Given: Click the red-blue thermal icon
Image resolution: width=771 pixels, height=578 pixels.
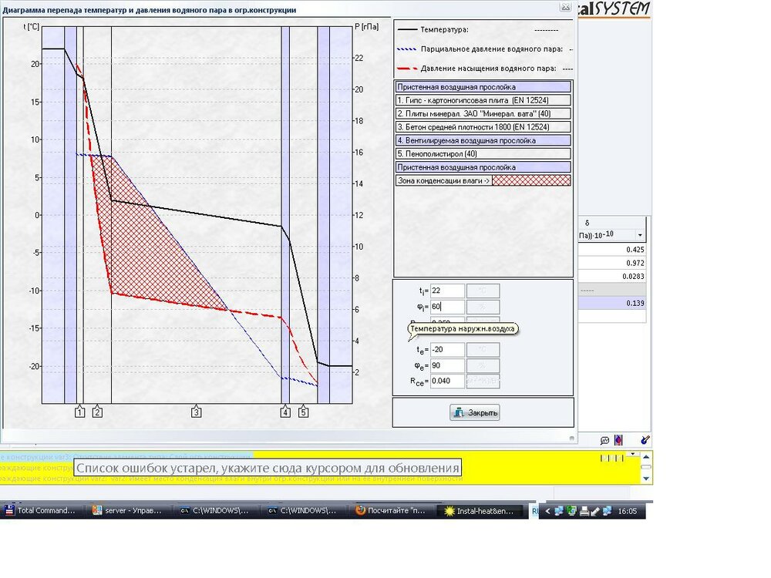Looking at the screenshot, I should tap(618, 440).
